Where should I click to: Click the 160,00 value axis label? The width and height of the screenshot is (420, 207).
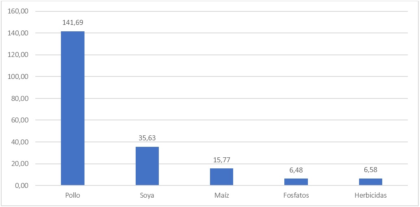point(18,11)
